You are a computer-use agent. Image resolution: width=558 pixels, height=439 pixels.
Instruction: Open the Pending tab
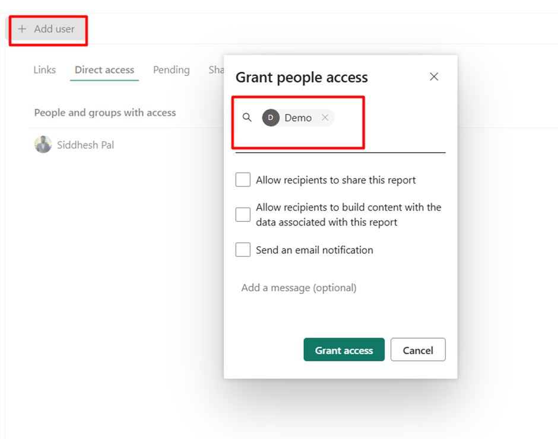coord(171,70)
